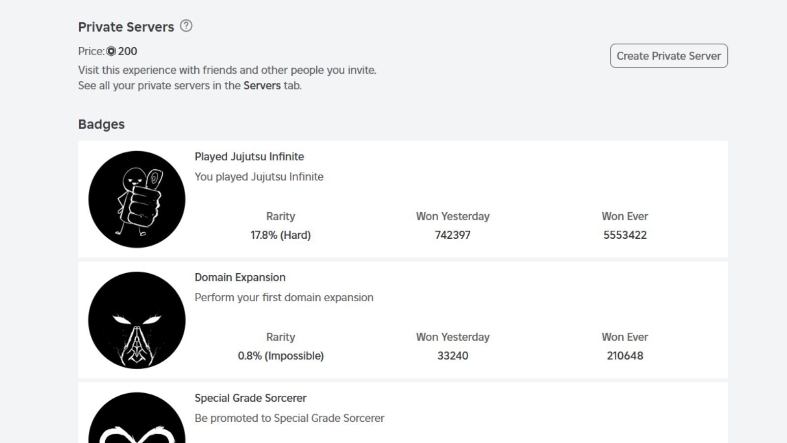Select the Domain Expansion badge title
787x443 pixels.
pyautogui.click(x=240, y=277)
